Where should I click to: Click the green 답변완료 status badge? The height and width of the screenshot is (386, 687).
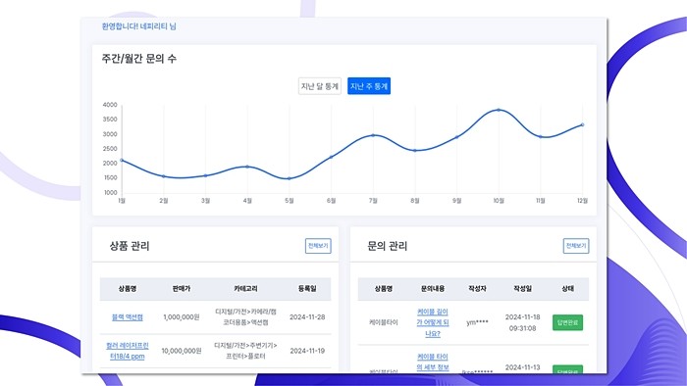pyautogui.click(x=567, y=322)
